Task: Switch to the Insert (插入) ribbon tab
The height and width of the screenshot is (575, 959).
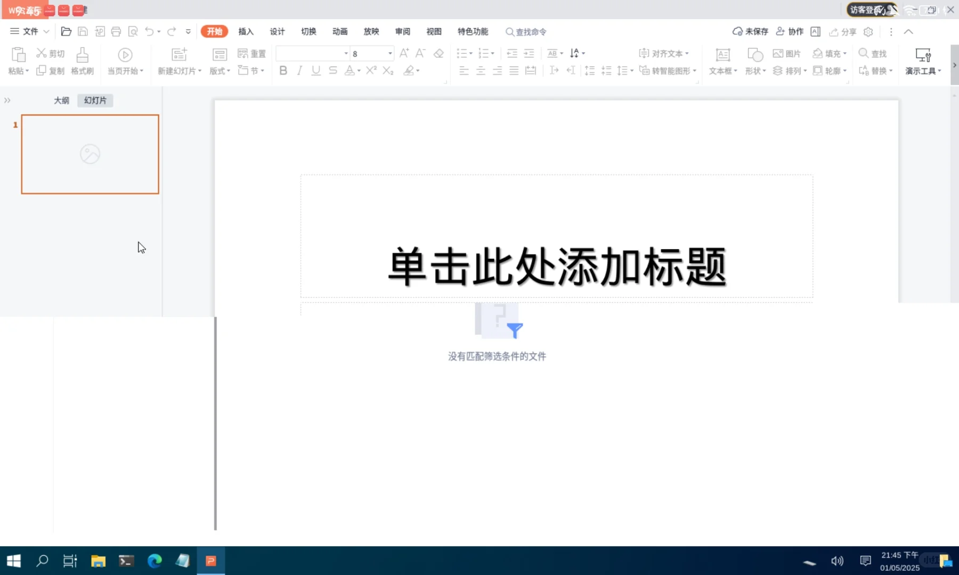Action: (x=246, y=31)
